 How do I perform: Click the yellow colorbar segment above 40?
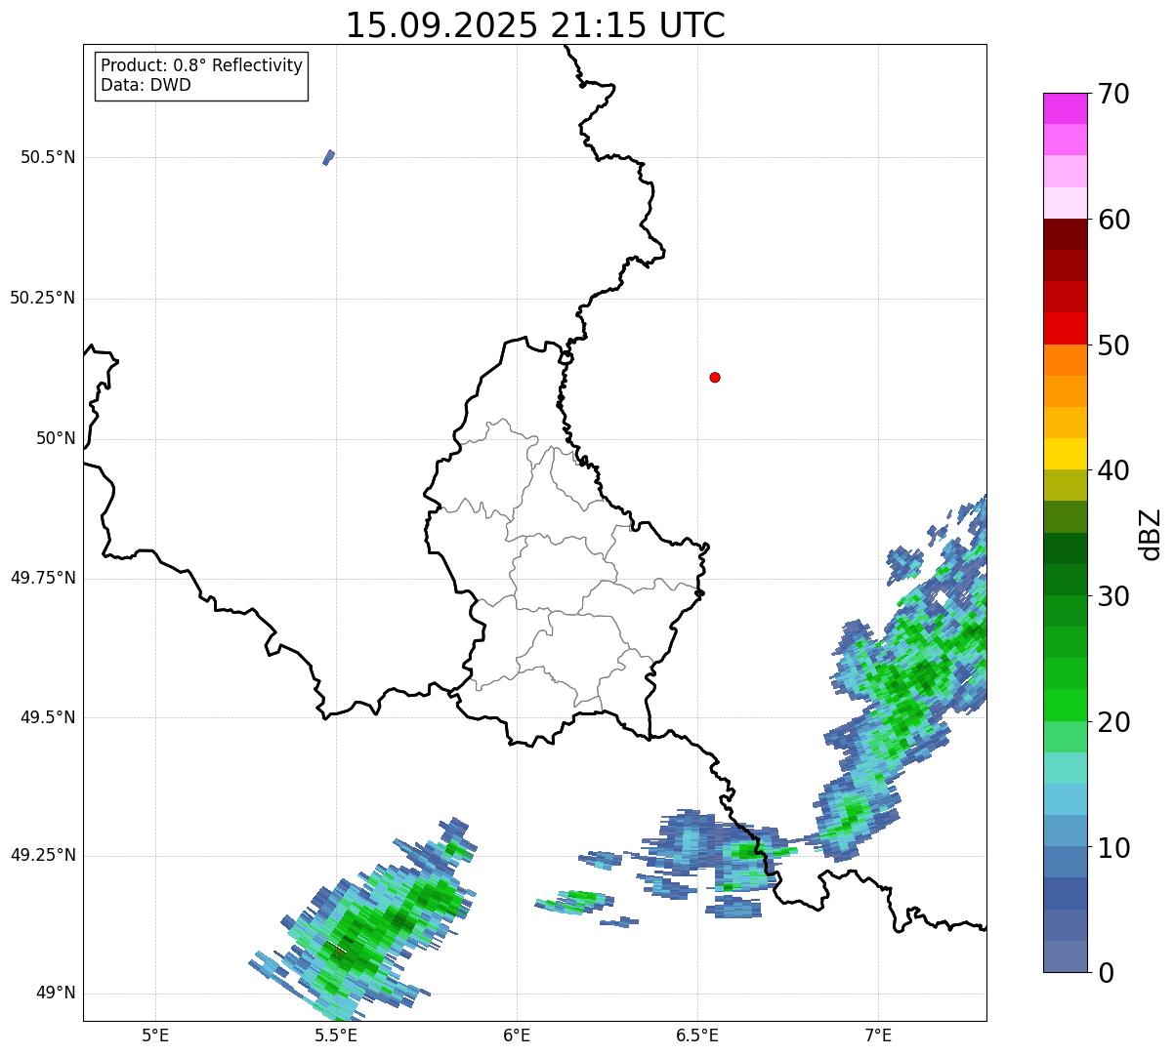click(1065, 454)
